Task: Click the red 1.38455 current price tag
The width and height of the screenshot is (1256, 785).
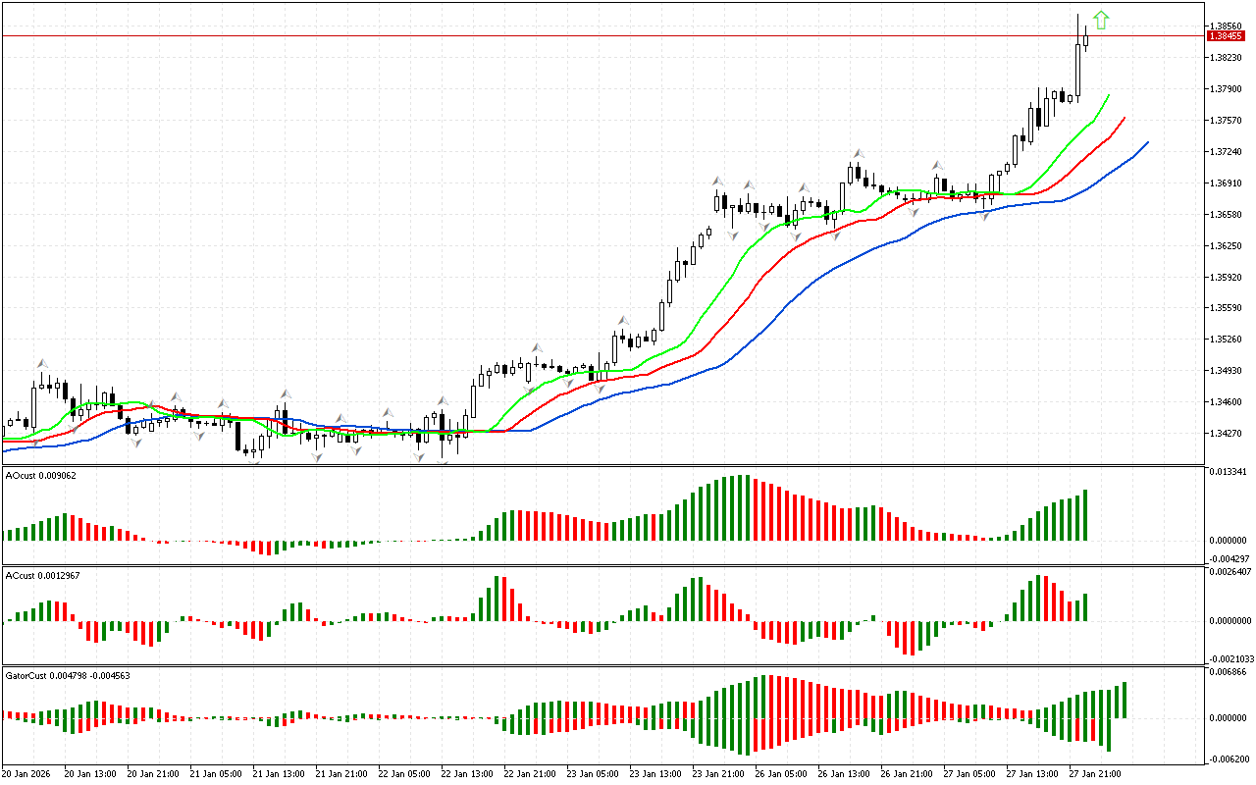Action: pos(1226,36)
